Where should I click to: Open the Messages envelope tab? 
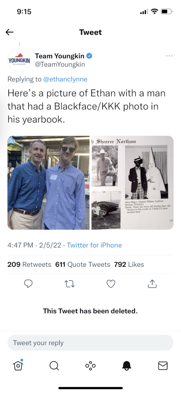tap(163, 365)
